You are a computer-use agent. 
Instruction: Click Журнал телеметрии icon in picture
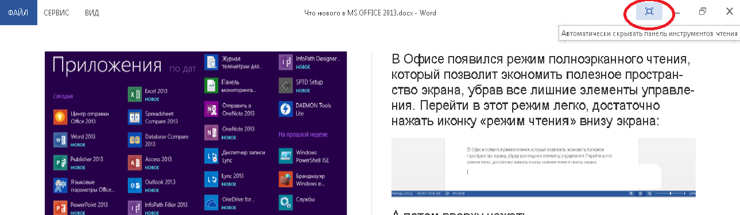pyautogui.click(x=211, y=62)
